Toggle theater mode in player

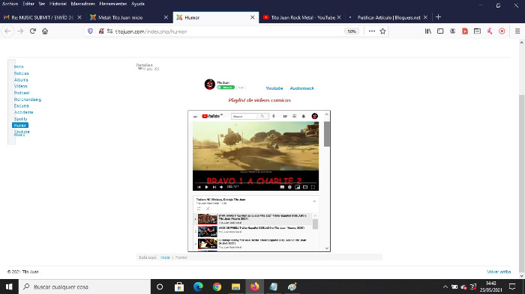(x=305, y=187)
